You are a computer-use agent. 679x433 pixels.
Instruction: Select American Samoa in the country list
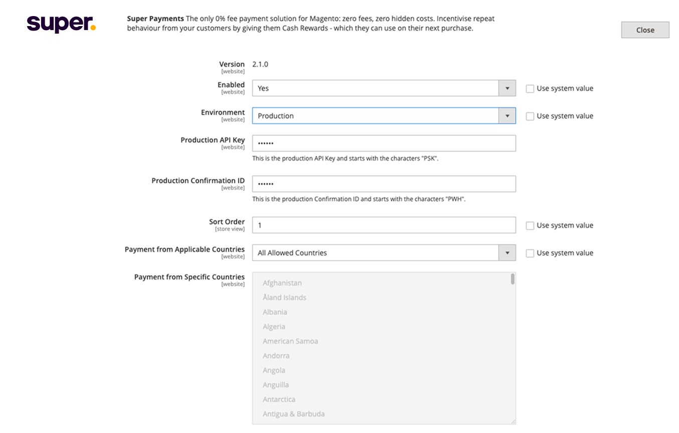coord(290,341)
